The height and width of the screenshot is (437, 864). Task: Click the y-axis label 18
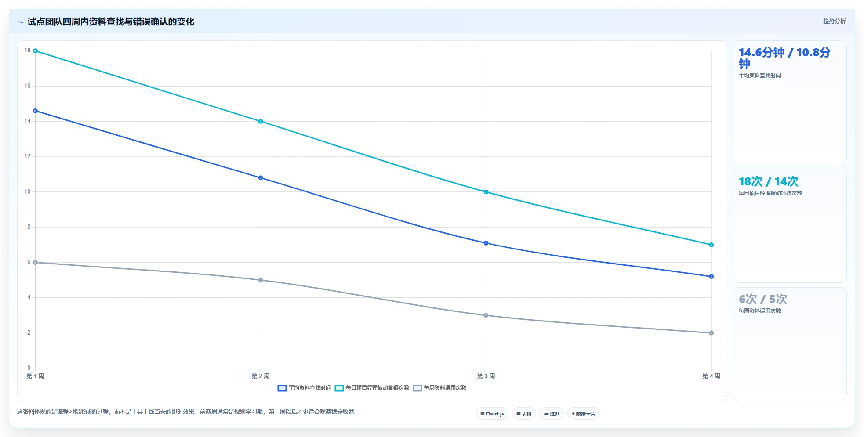coord(28,51)
